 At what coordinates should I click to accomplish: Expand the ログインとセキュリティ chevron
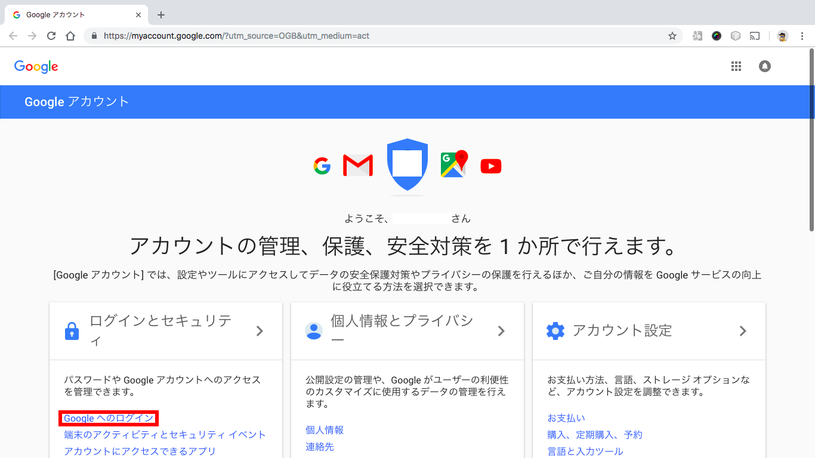pos(260,330)
